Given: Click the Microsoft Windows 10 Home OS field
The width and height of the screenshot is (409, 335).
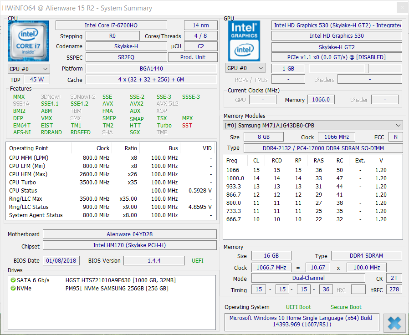Looking at the screenshot, I should (x=301, y=322).
